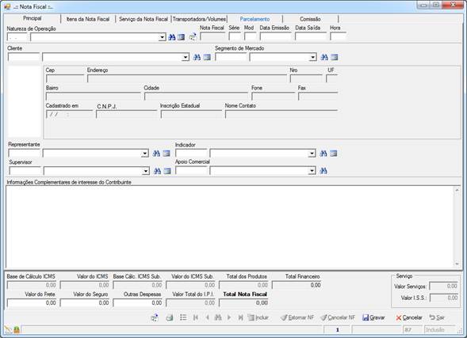
Task: Click the find binoculars icon in bottom toolbar
Action: pyautogui.click(x=218, y=317)
